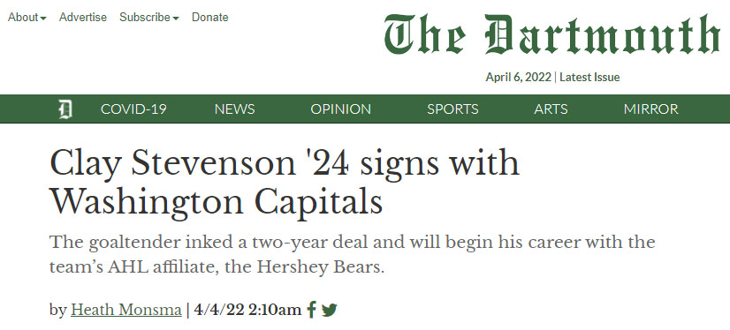The image size is (730, 330).
Task: Share article on Twitter bird icon
Action: coord(329,310)
